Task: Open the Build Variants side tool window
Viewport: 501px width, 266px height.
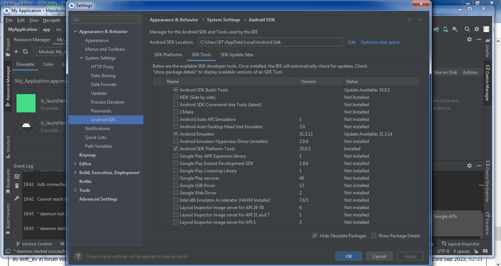Action: tap(8, 219)
